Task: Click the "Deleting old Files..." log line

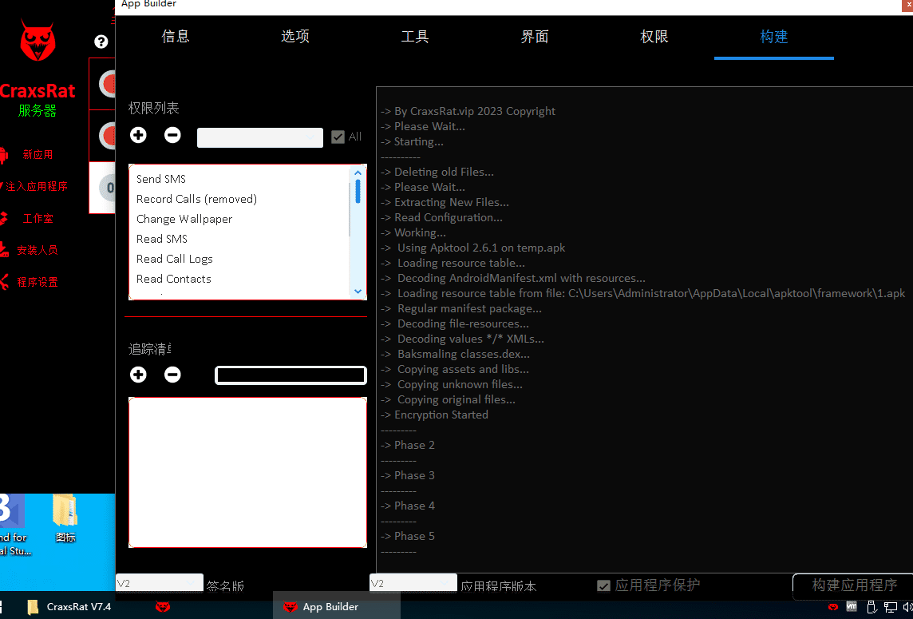Action: pos(437,172)
